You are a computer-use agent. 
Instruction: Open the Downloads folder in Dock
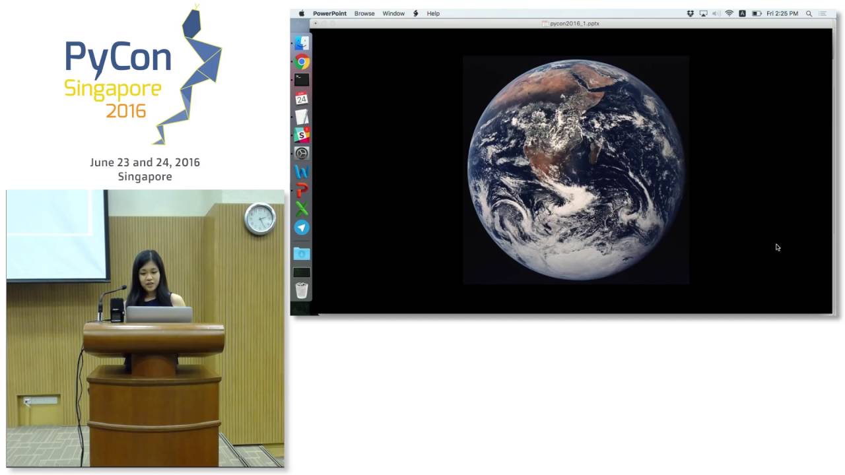point(302,253)
